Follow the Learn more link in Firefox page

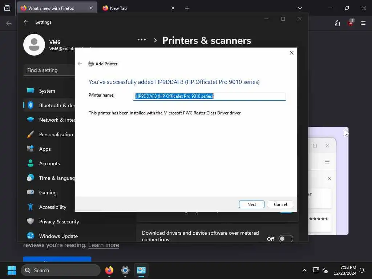104,245
